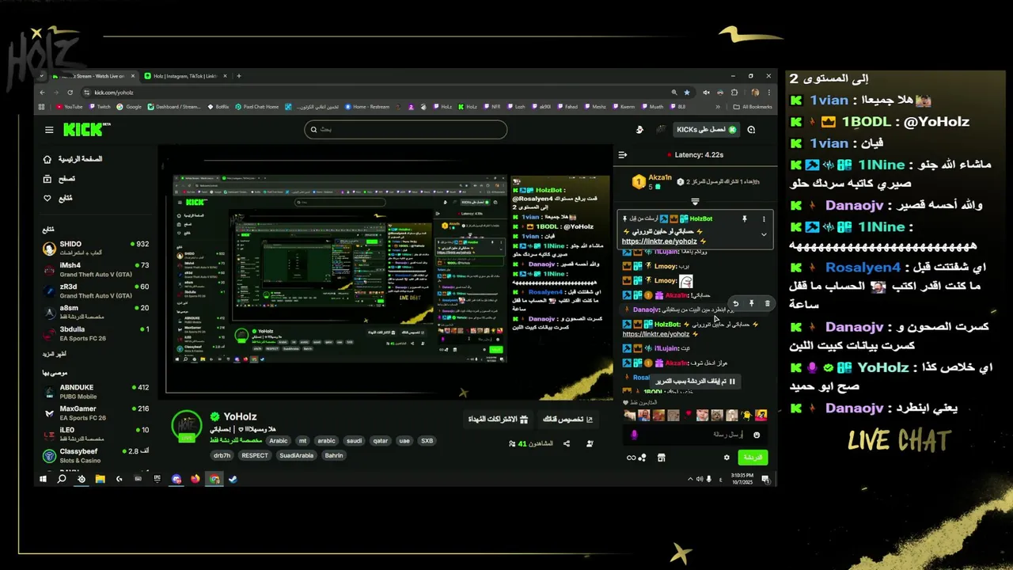
Task: Open followed channel SHIDO
Action: coord(96,249)
